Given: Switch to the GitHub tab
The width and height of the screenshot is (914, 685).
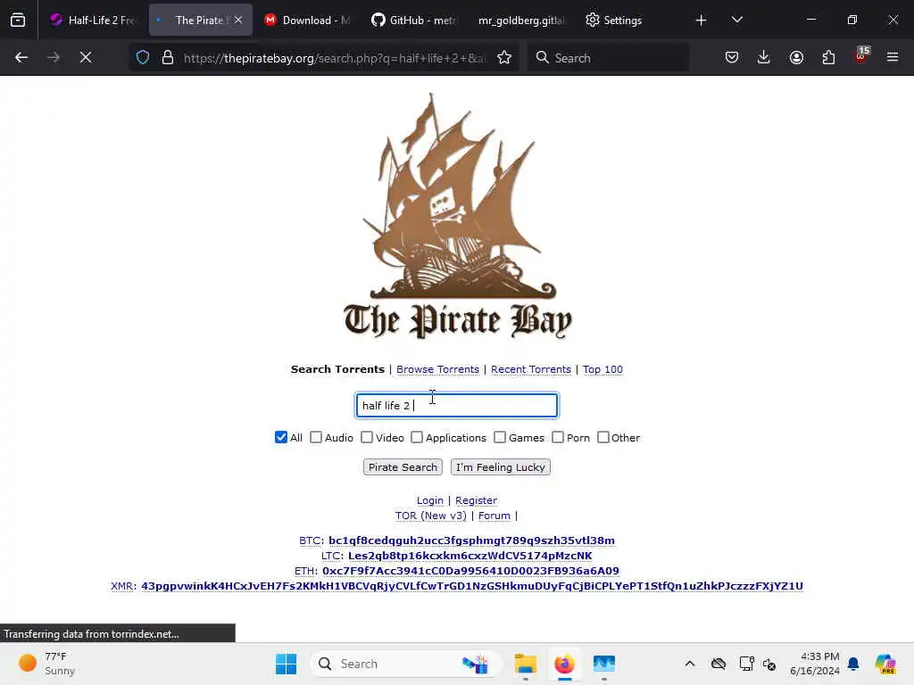Looking at the screenshot, I should coord(413,20).
